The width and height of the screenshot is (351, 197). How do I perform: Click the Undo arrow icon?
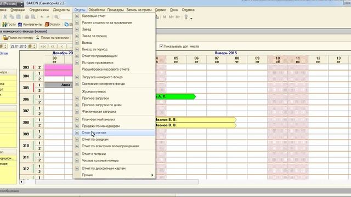[x=42, y=17]
